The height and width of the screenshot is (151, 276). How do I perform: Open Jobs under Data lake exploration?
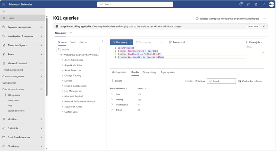pyautogui.click(x=10, y=105)
